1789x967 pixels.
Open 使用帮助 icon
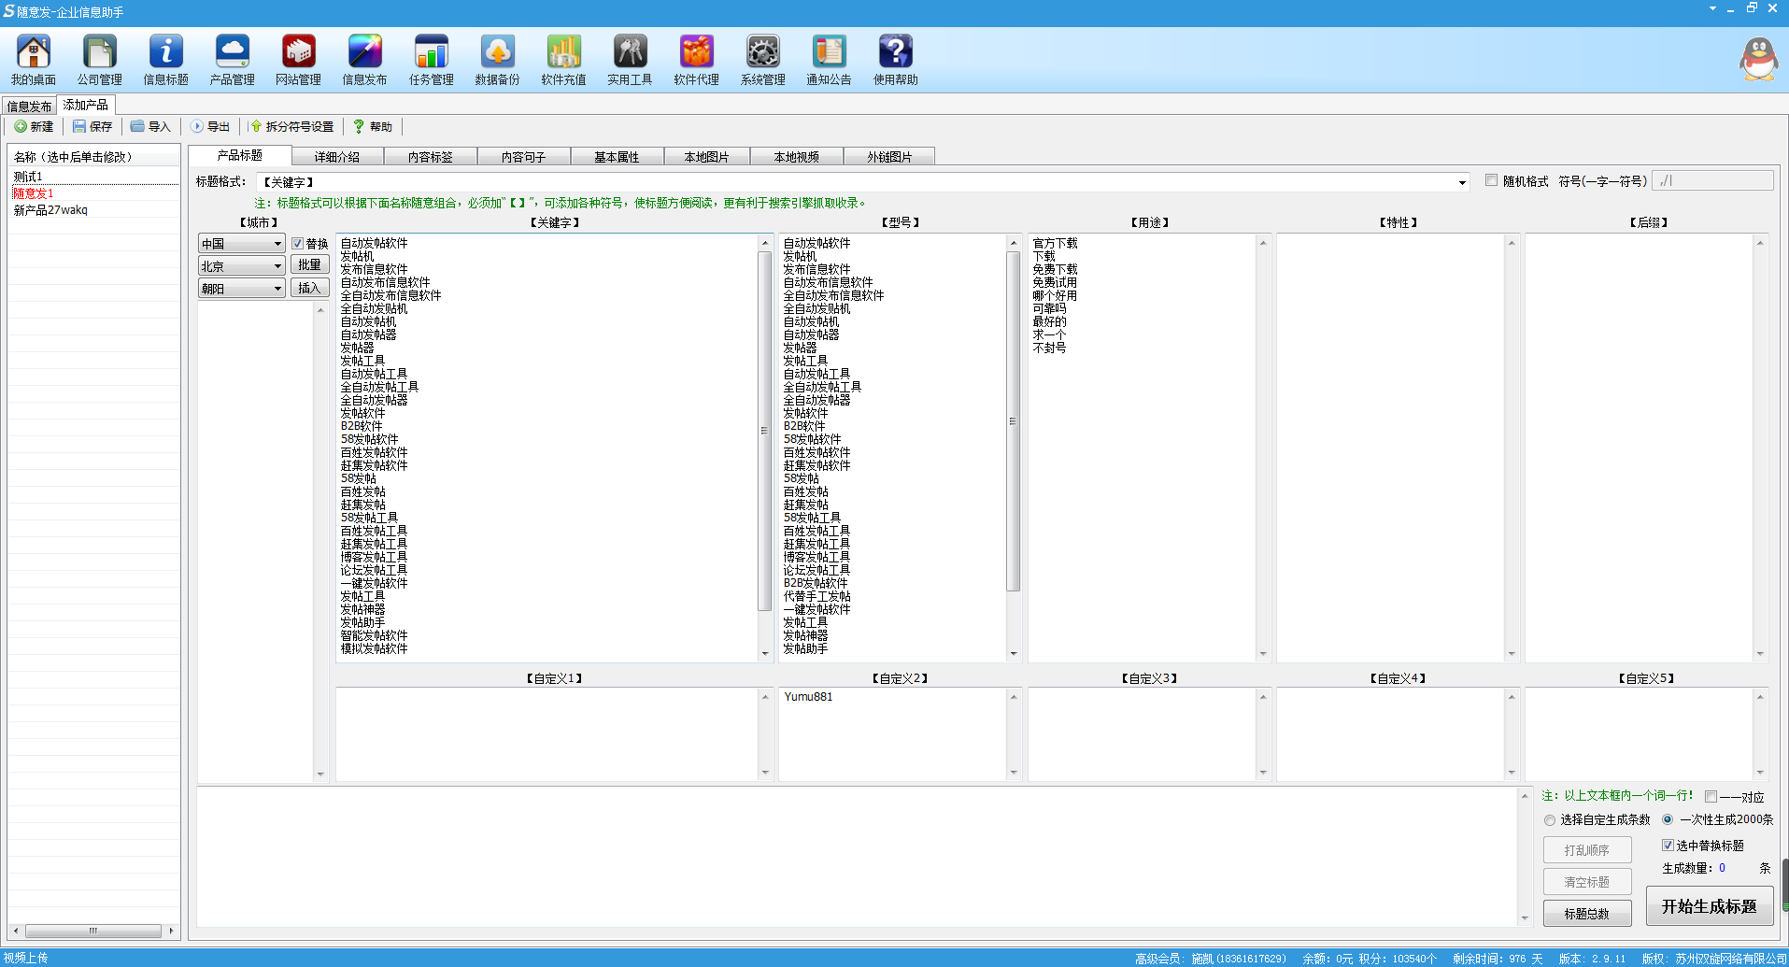896,60
